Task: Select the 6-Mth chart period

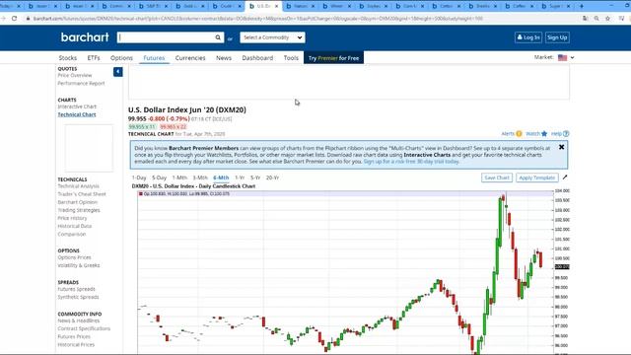Action: coord(221,177)
